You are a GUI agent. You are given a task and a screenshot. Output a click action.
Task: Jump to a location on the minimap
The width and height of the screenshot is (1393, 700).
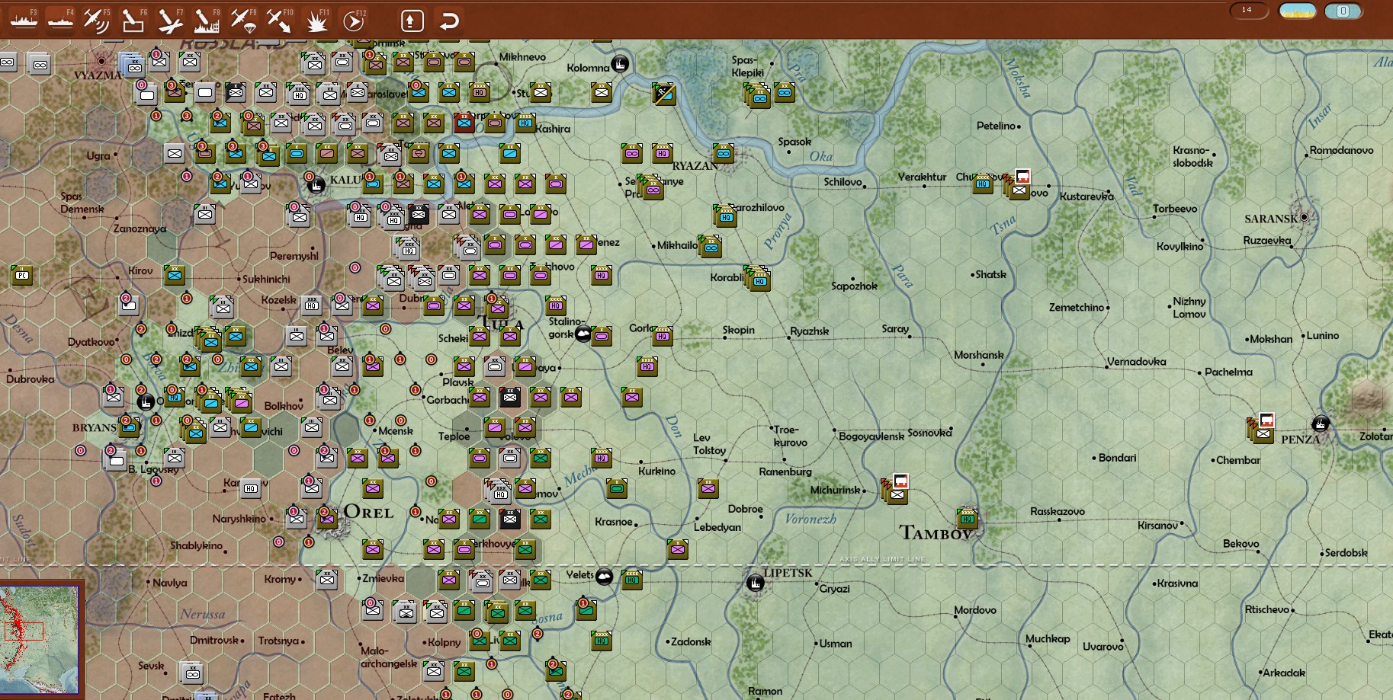click(x=40, y=638)
